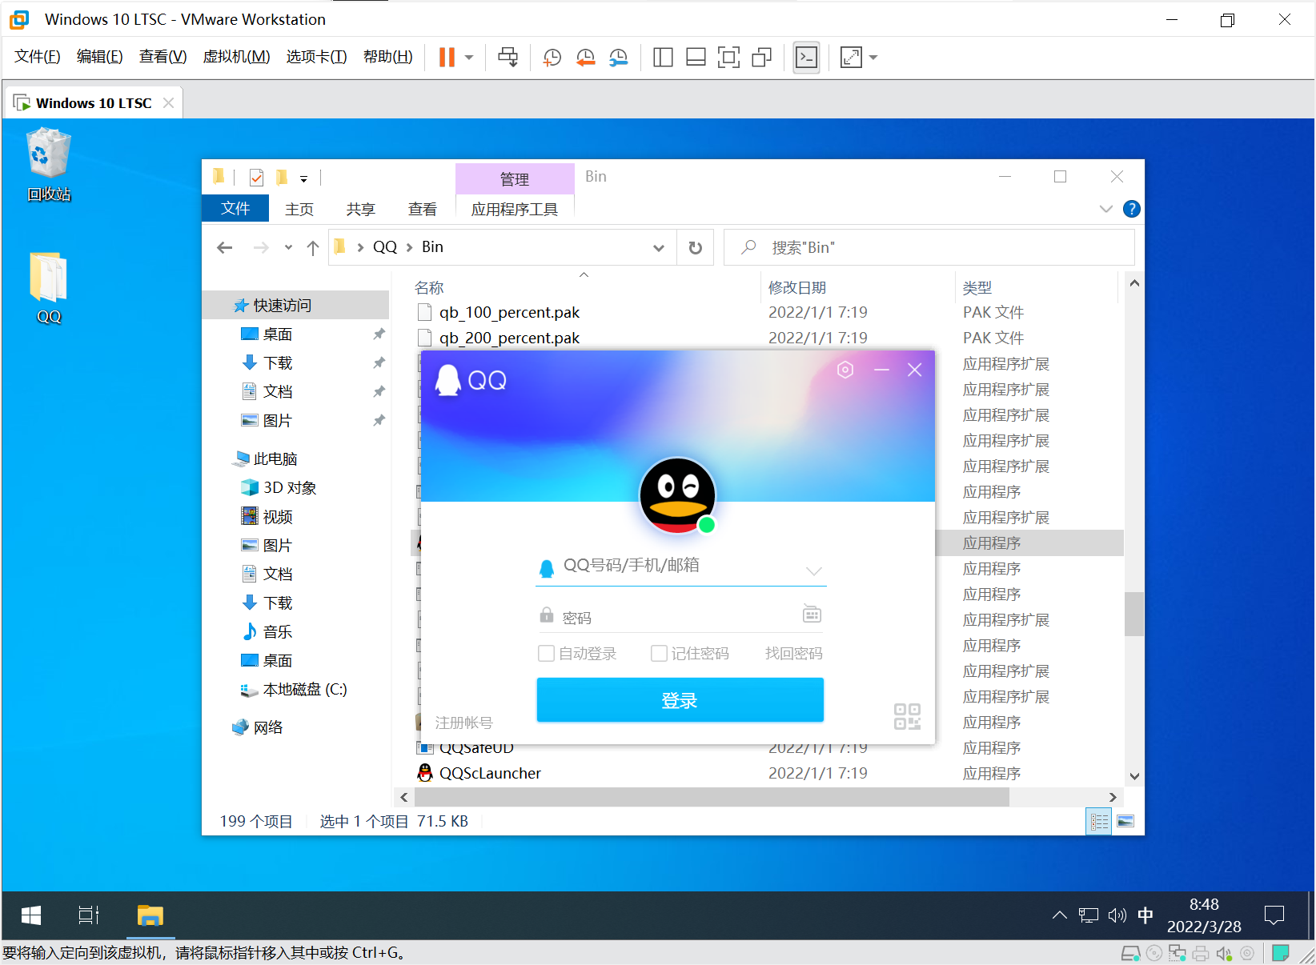Screen dimensions: 1316x965
Task: Click the horizontal scrollbar in file list
Action: pyautogui.click(x=711, y=797)
